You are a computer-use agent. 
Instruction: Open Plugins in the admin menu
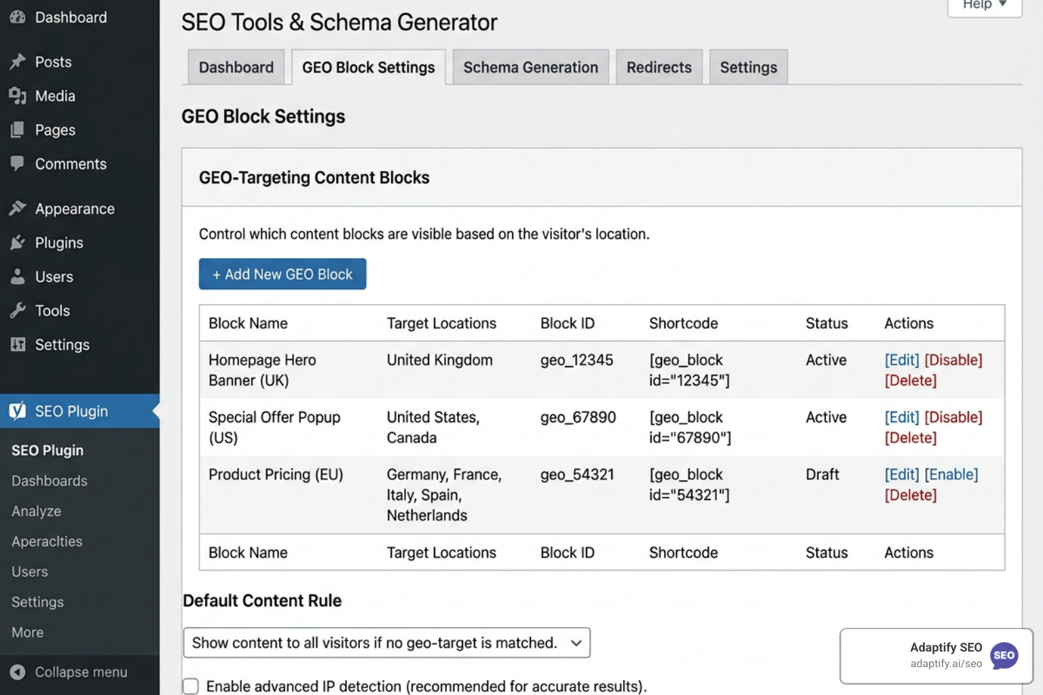pos(59,242)
